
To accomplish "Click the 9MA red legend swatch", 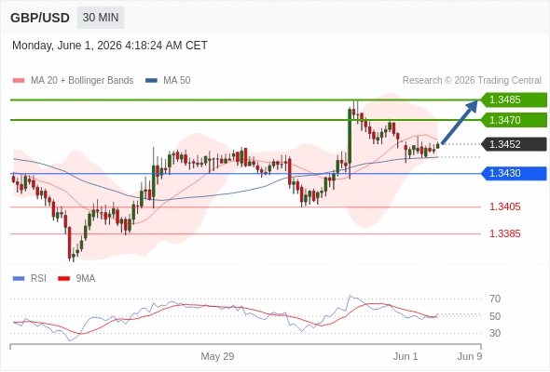I will point(63,279).
